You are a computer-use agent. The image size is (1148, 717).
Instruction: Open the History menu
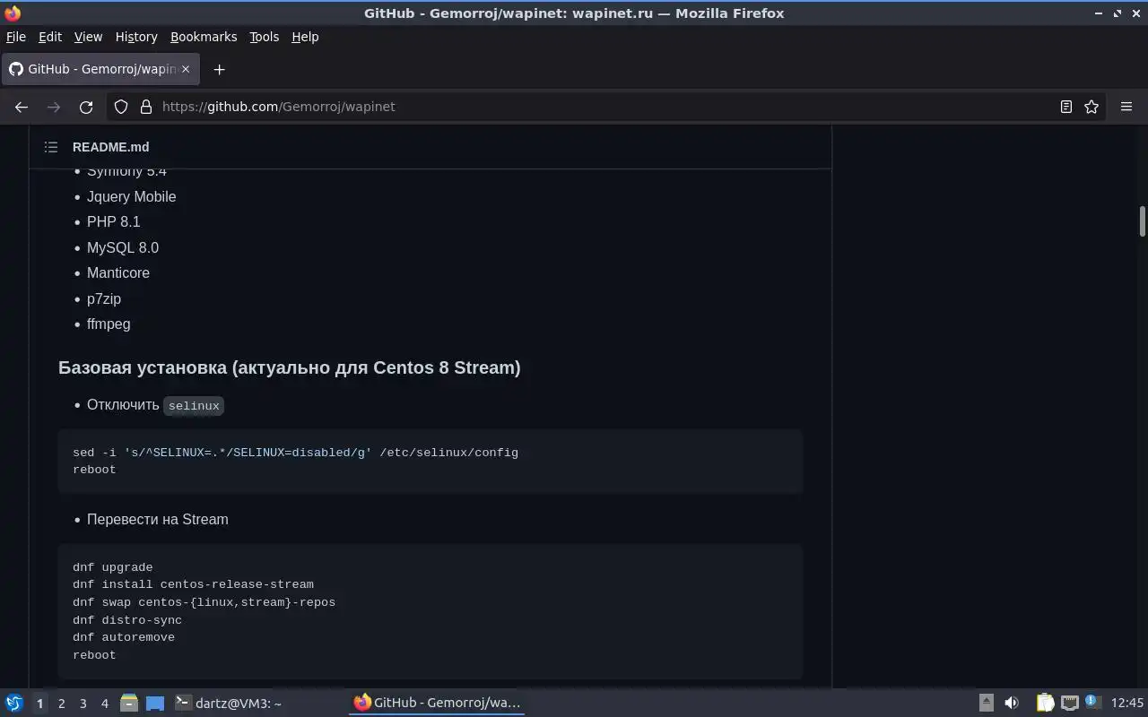coord(136,37)
